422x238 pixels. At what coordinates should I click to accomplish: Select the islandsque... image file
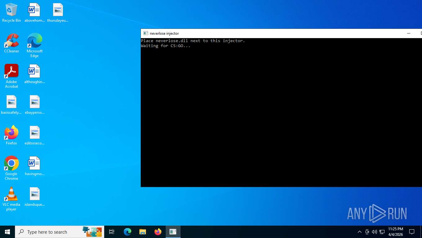[34, 197]
